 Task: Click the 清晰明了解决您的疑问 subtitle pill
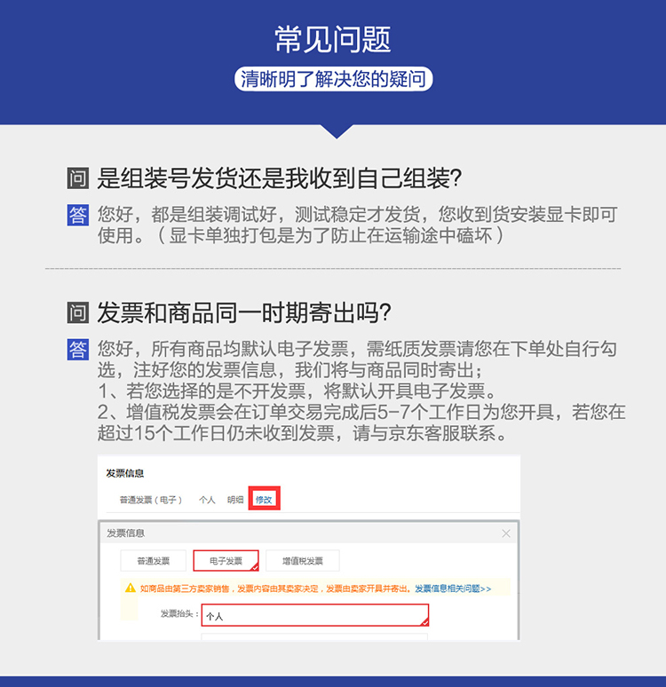point(334,79)
